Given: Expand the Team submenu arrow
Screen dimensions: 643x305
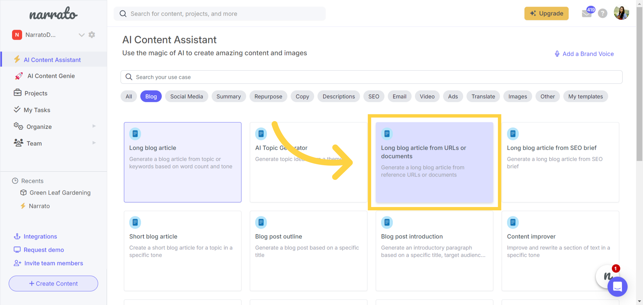Looking at the screenshot, I should coord(94,143).
